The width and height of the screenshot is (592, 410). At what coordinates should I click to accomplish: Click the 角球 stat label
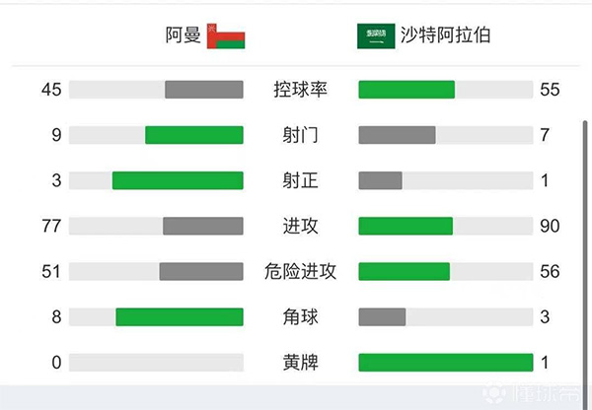point(300,316)
